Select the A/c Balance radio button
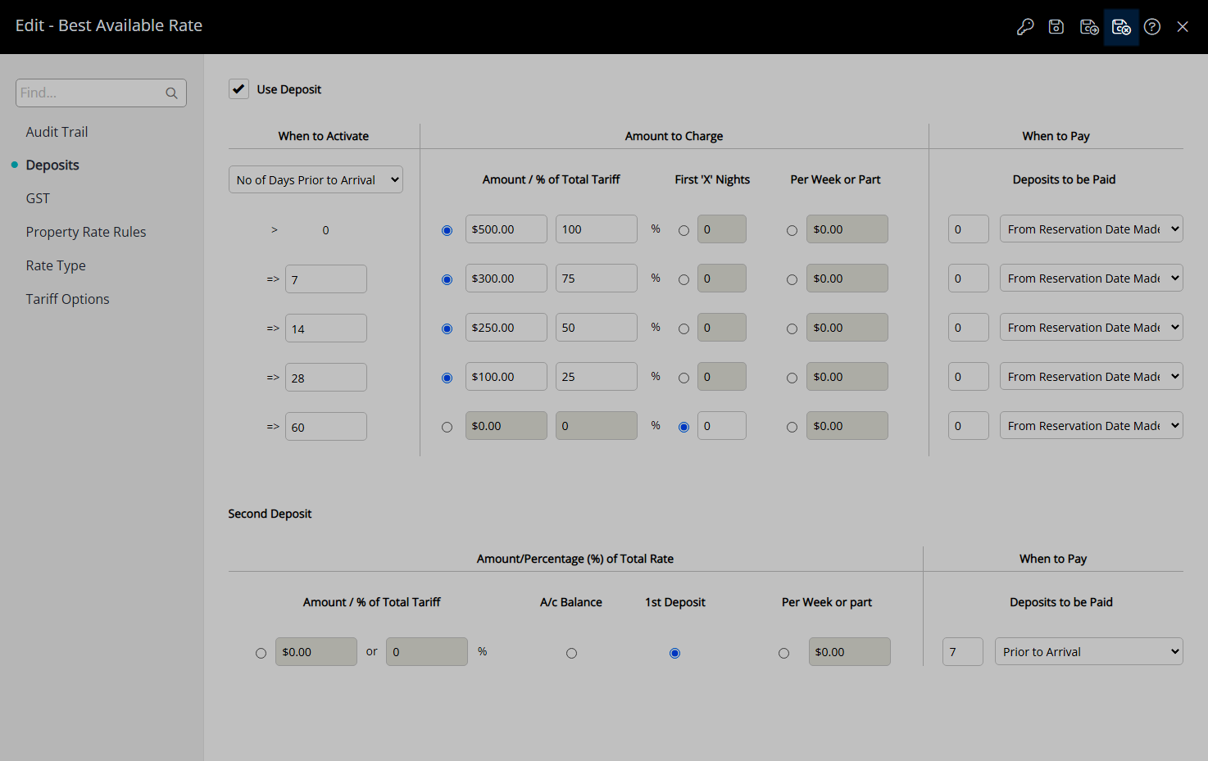 click(571, 654)
